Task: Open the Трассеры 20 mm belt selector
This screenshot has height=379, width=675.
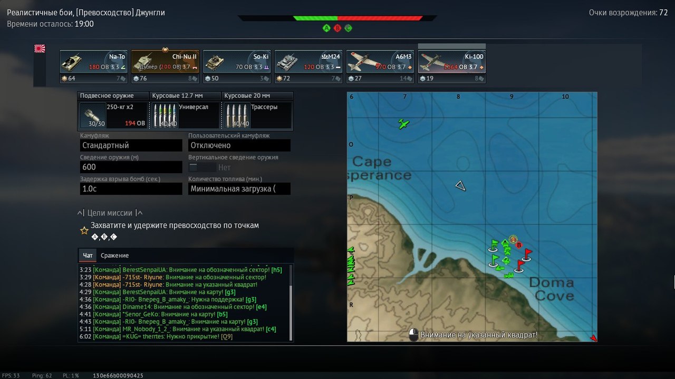Action: click(258, 115)
